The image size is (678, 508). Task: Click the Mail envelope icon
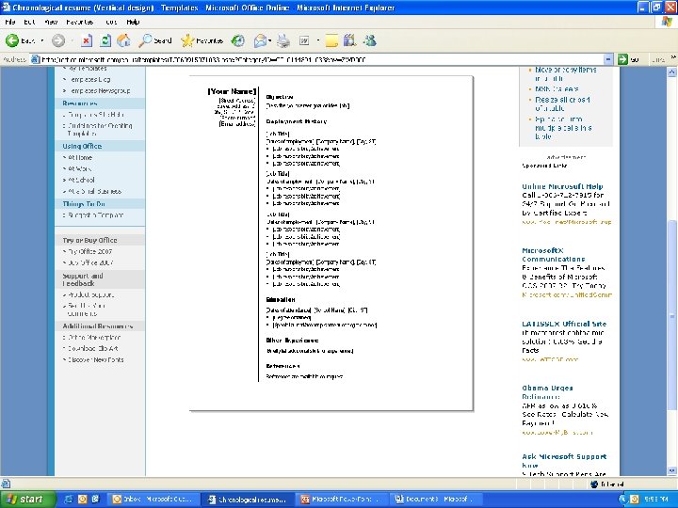[x=260, y=40]
